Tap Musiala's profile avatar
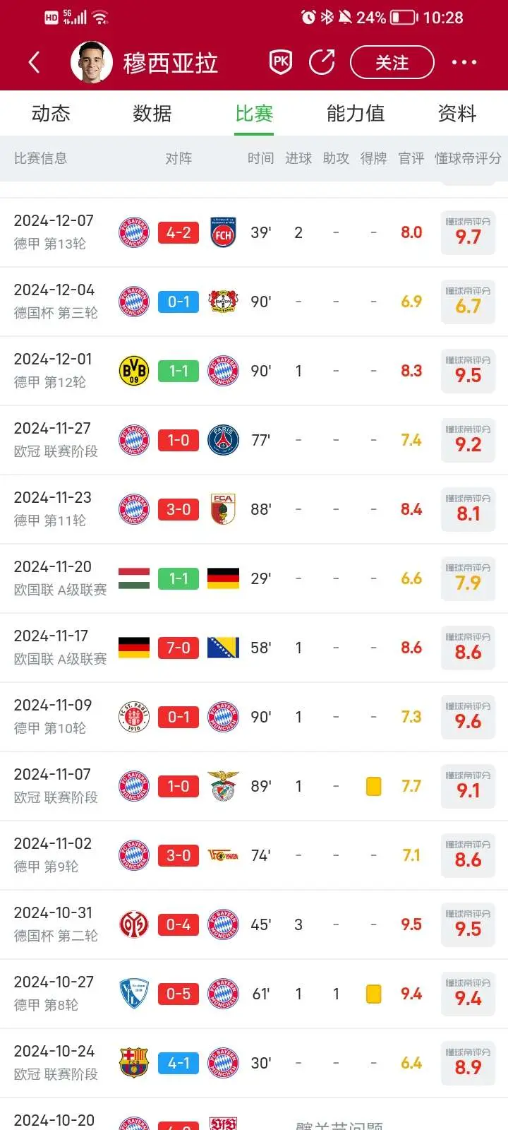The height and width of the screenshot is (1130, 508). (x=92, y=62)
